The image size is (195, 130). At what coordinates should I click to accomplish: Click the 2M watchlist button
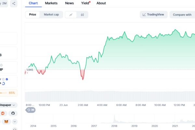(x=4, y=3)
